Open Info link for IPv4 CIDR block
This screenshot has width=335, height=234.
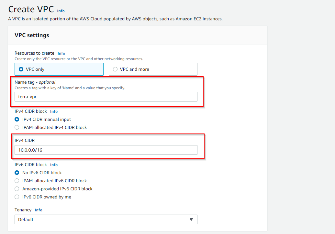click(54, 112)
